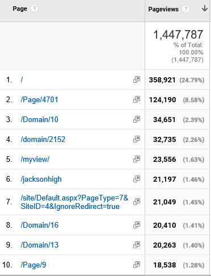Open the external link icon for /domain/2152
Image resolution: width=211 pixels, height=276 pixels.
coord(137,139)
